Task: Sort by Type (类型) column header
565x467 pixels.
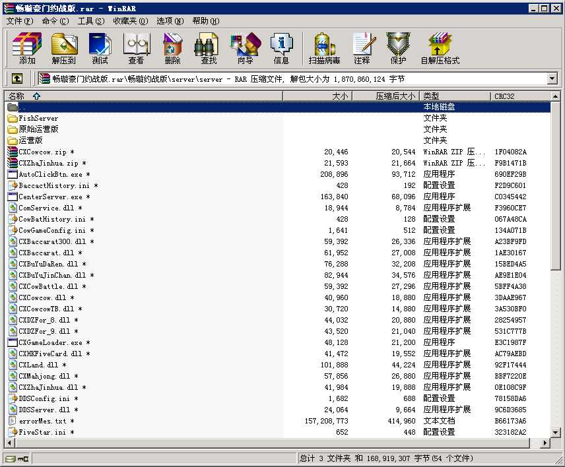Action: (x=455, y=96)
